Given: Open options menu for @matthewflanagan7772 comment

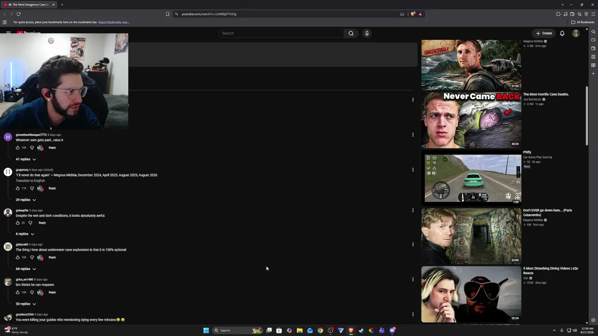Looking at the screenshot, I should click(x=413, y=135).
